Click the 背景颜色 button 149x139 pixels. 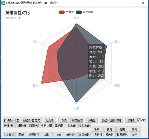122,135
